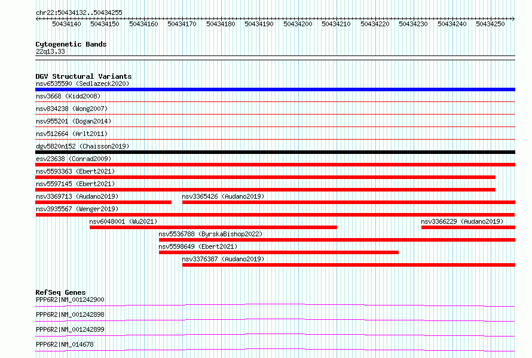Click the red bar under nsv5598649
This screenshot has height=358, width=532.
279,252
